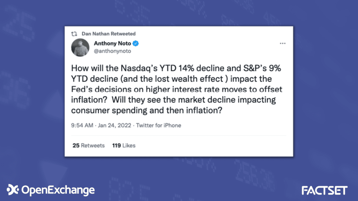Image resolution: width=358 pixels, height=201 pixels.
Task: Open the 25 Retweets list
Action: [88, 145]
